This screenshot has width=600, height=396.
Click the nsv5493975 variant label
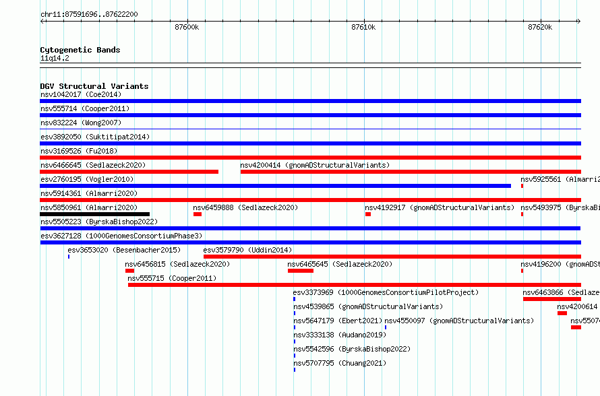560,207
